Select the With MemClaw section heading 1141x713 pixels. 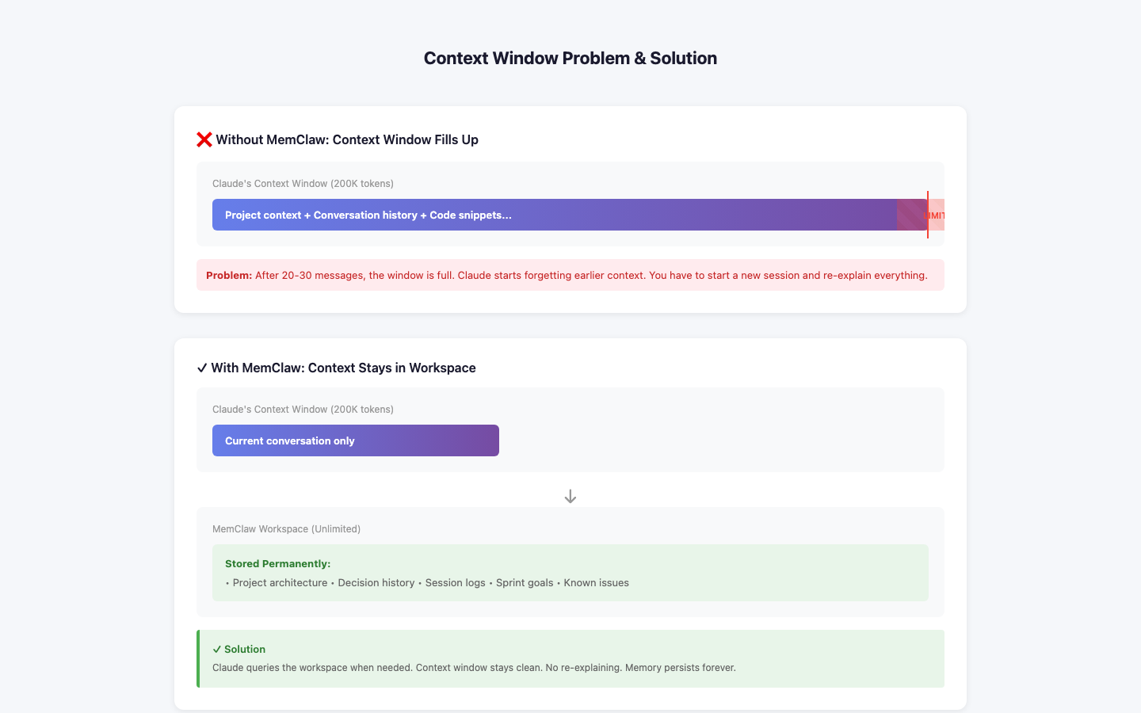(x=343, y=368)
